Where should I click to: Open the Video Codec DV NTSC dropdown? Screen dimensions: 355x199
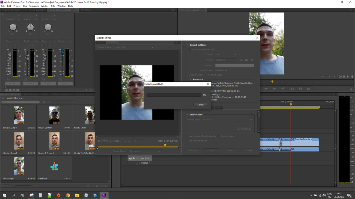tap(227, 120)
